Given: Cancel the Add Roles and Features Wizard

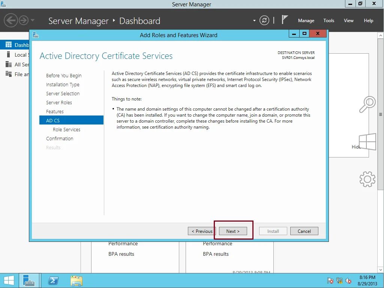Looking at the screenshot, I should [304, 231].
